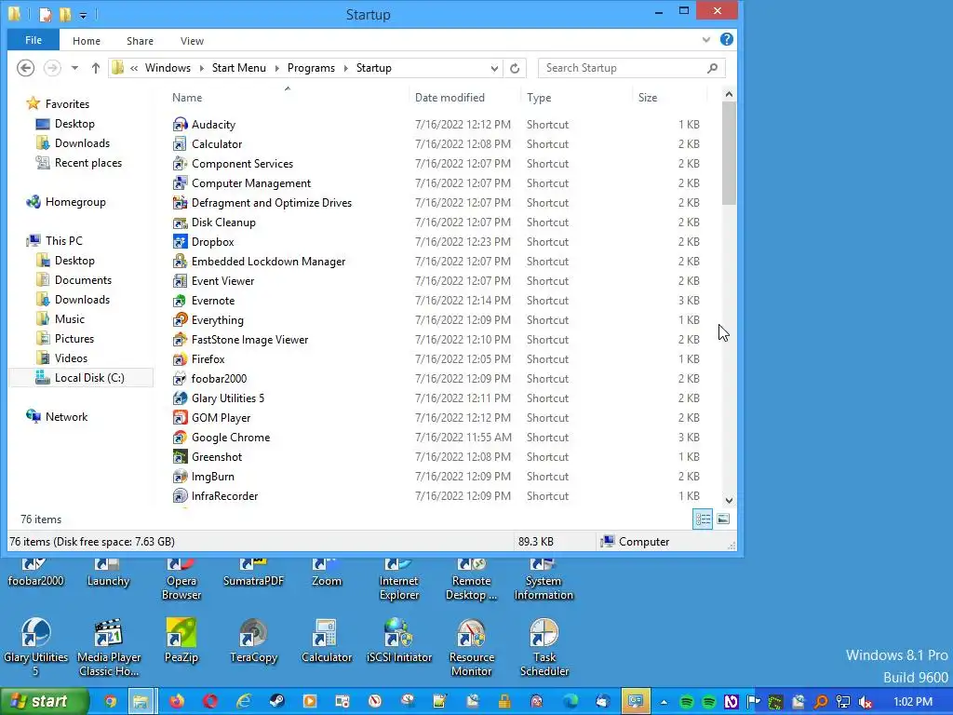Select the Firefox shortcut icon in list
The width and height of the screenshot is (953, 715).
pyautogui.click(x=180, y=359)
